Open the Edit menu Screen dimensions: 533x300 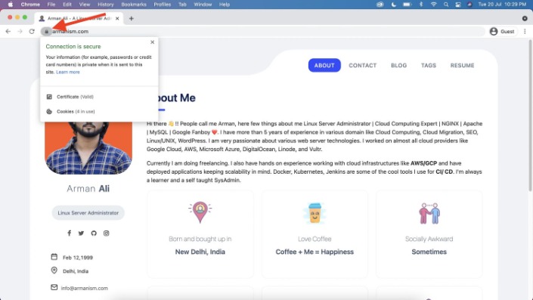67,5
